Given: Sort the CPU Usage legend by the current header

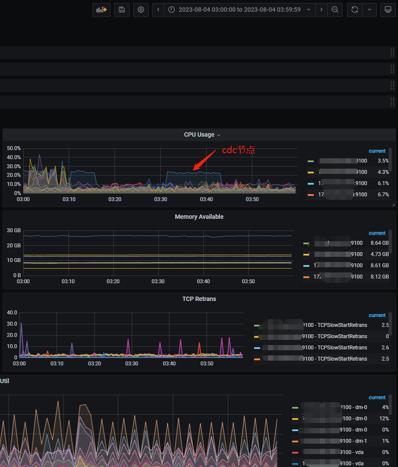Looking at the screenshot, I should 377,151.
